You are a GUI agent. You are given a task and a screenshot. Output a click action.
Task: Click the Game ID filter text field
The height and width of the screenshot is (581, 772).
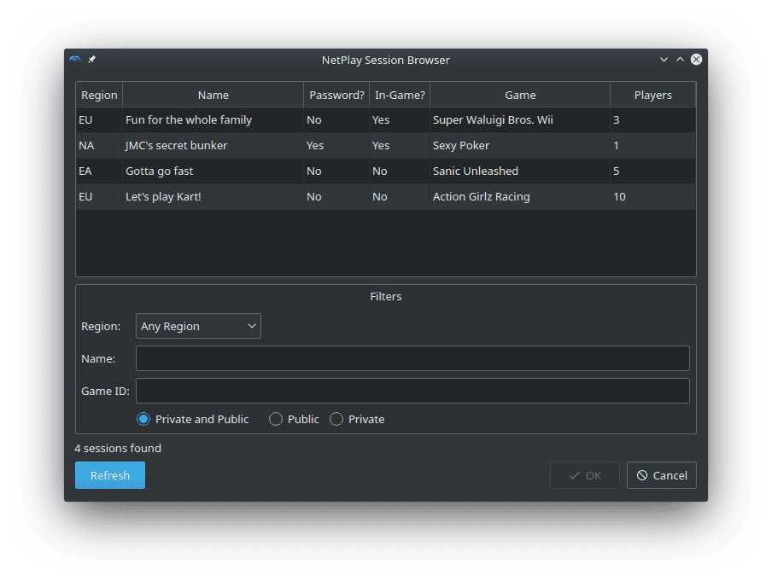pyautogui.click(x=412, y=391)
